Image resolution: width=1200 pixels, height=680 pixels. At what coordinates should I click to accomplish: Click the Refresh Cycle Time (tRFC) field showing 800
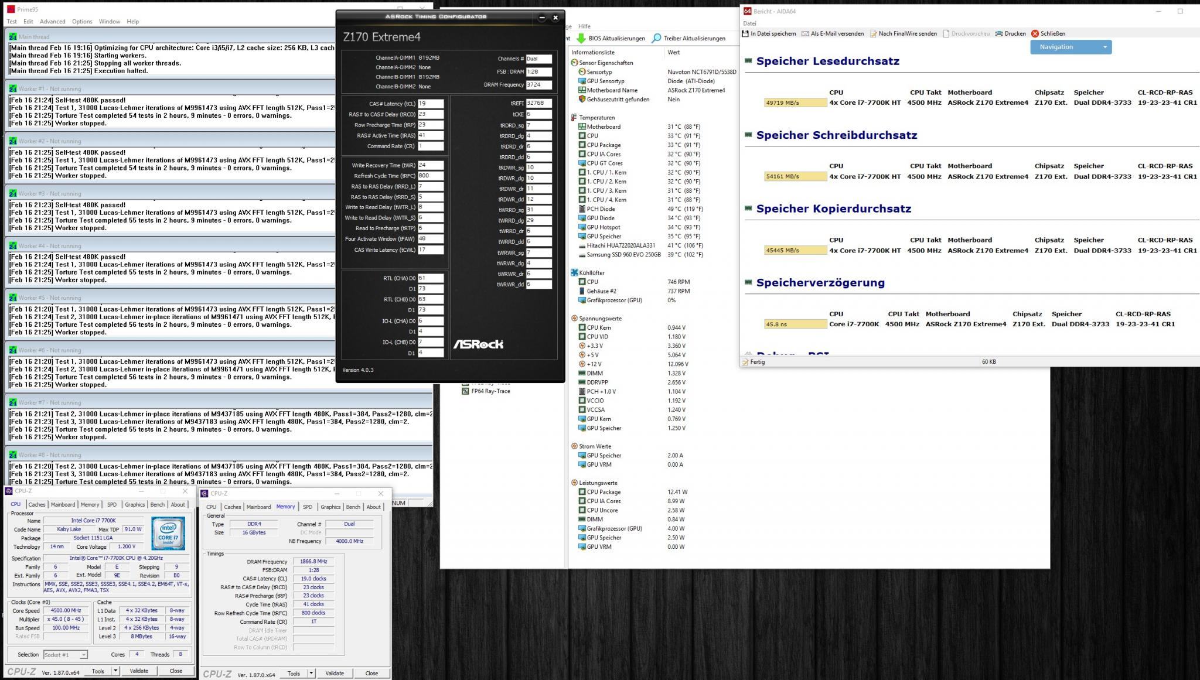tap(431, 176)
